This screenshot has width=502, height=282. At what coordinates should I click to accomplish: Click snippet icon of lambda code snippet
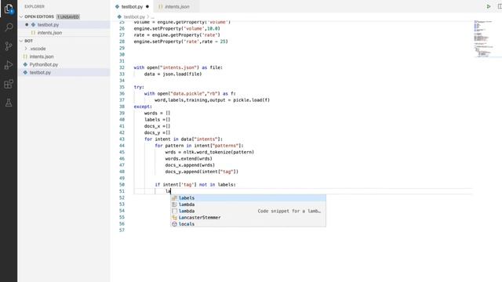[174, 211]
